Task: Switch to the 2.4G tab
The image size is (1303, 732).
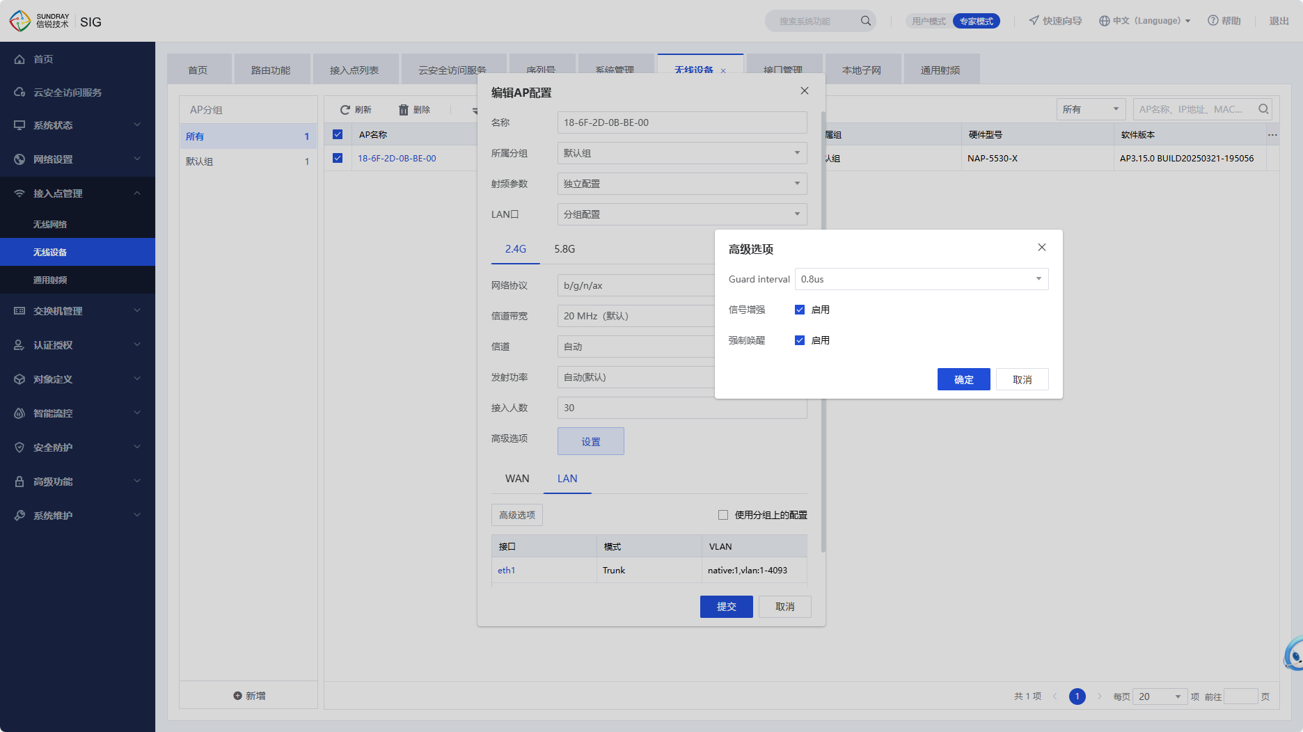Action: [516, 249]
